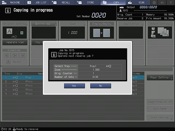Toggle Image Rotation OFF button
This screenshot has width=175, height=131.
point(160,102)
